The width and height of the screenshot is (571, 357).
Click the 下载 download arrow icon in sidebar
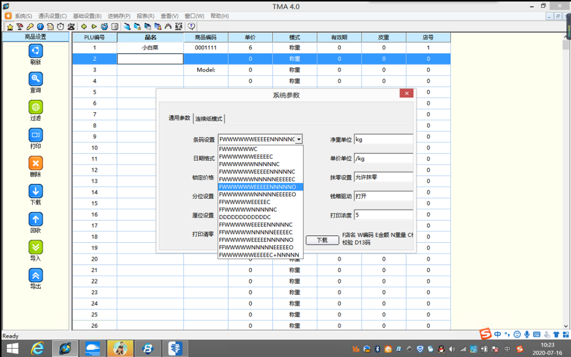point(35,191)
